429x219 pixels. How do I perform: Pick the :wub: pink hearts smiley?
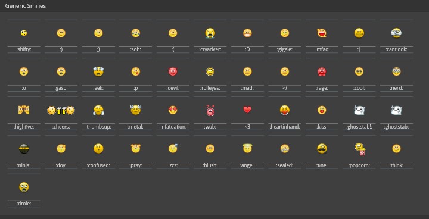(x=210, y=110)
